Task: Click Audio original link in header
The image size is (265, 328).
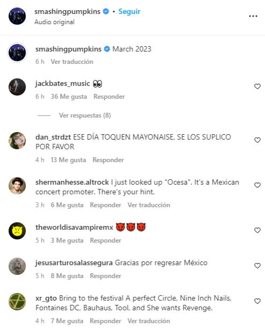Action: coord(54,22)
